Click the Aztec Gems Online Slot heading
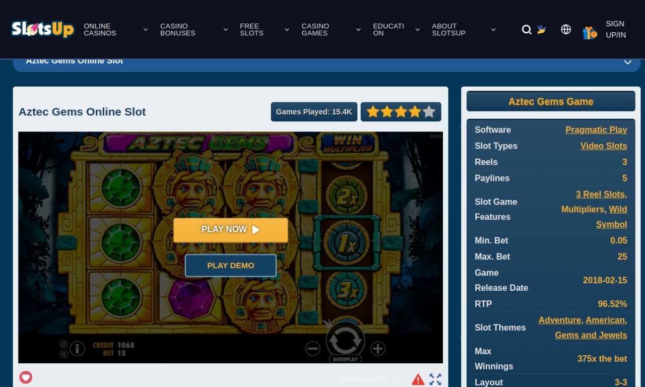The image size is (645, 387). point(82,112)
